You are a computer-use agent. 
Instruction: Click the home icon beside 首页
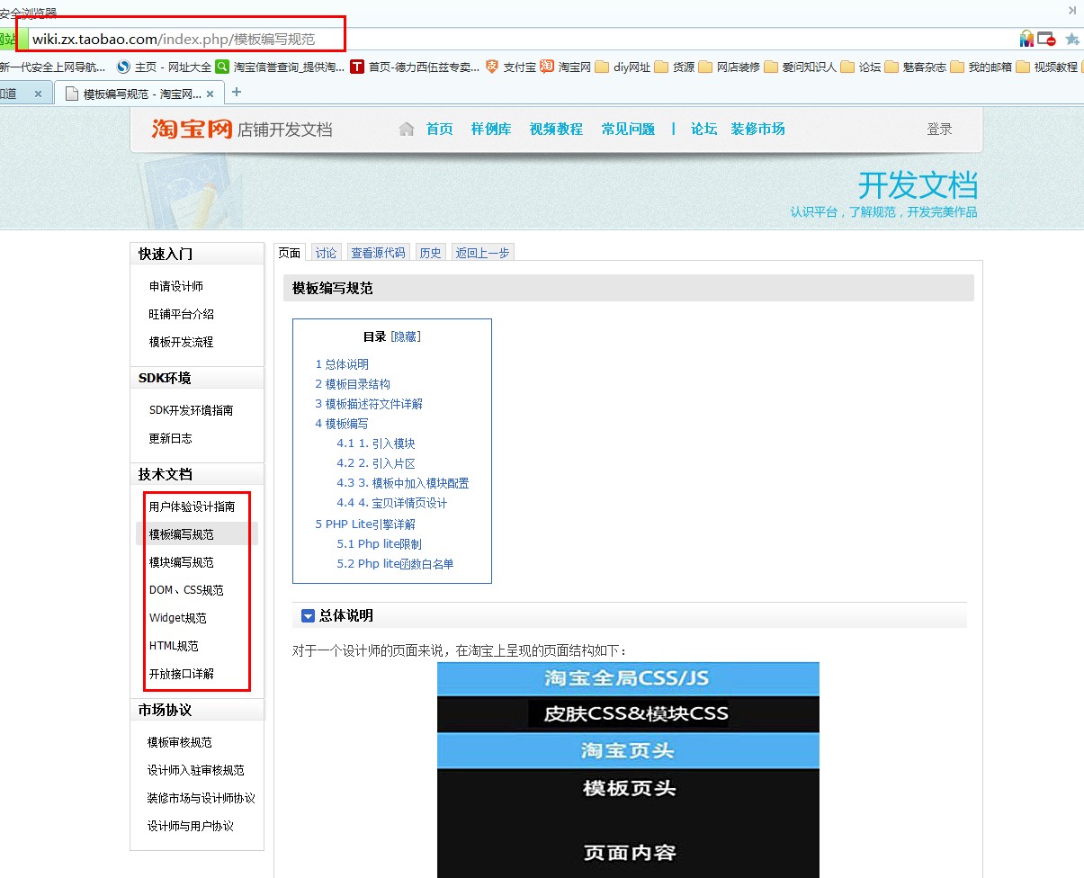point(407,129)
